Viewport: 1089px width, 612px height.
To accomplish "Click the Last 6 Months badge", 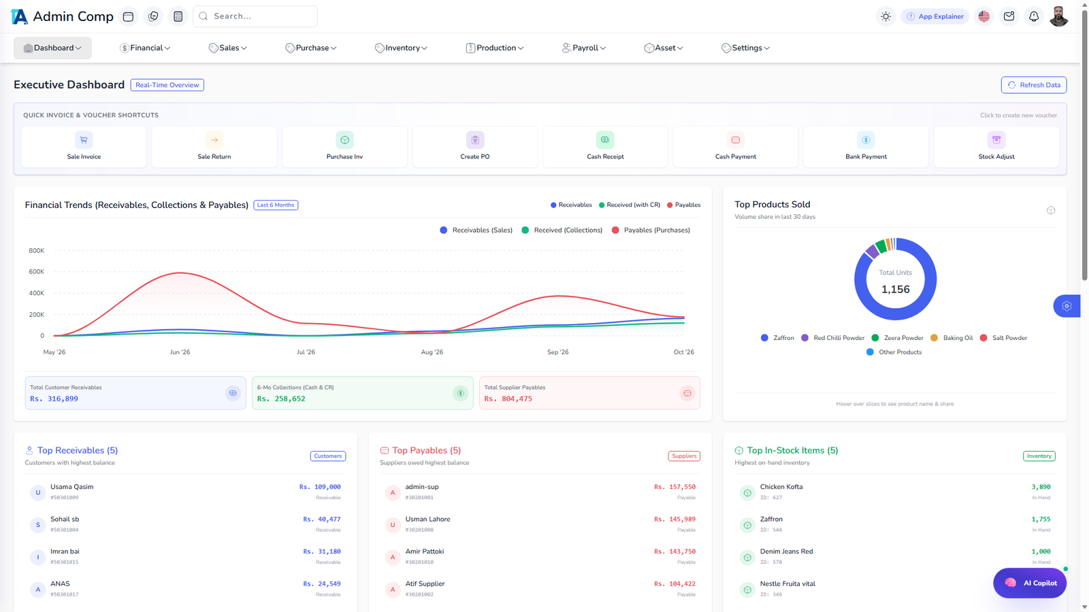I will [276, 205].
